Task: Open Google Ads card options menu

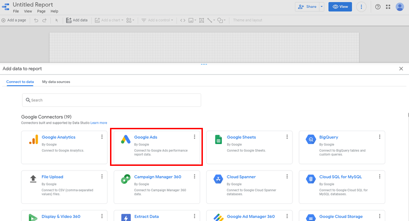Action: tap(195, 137)
